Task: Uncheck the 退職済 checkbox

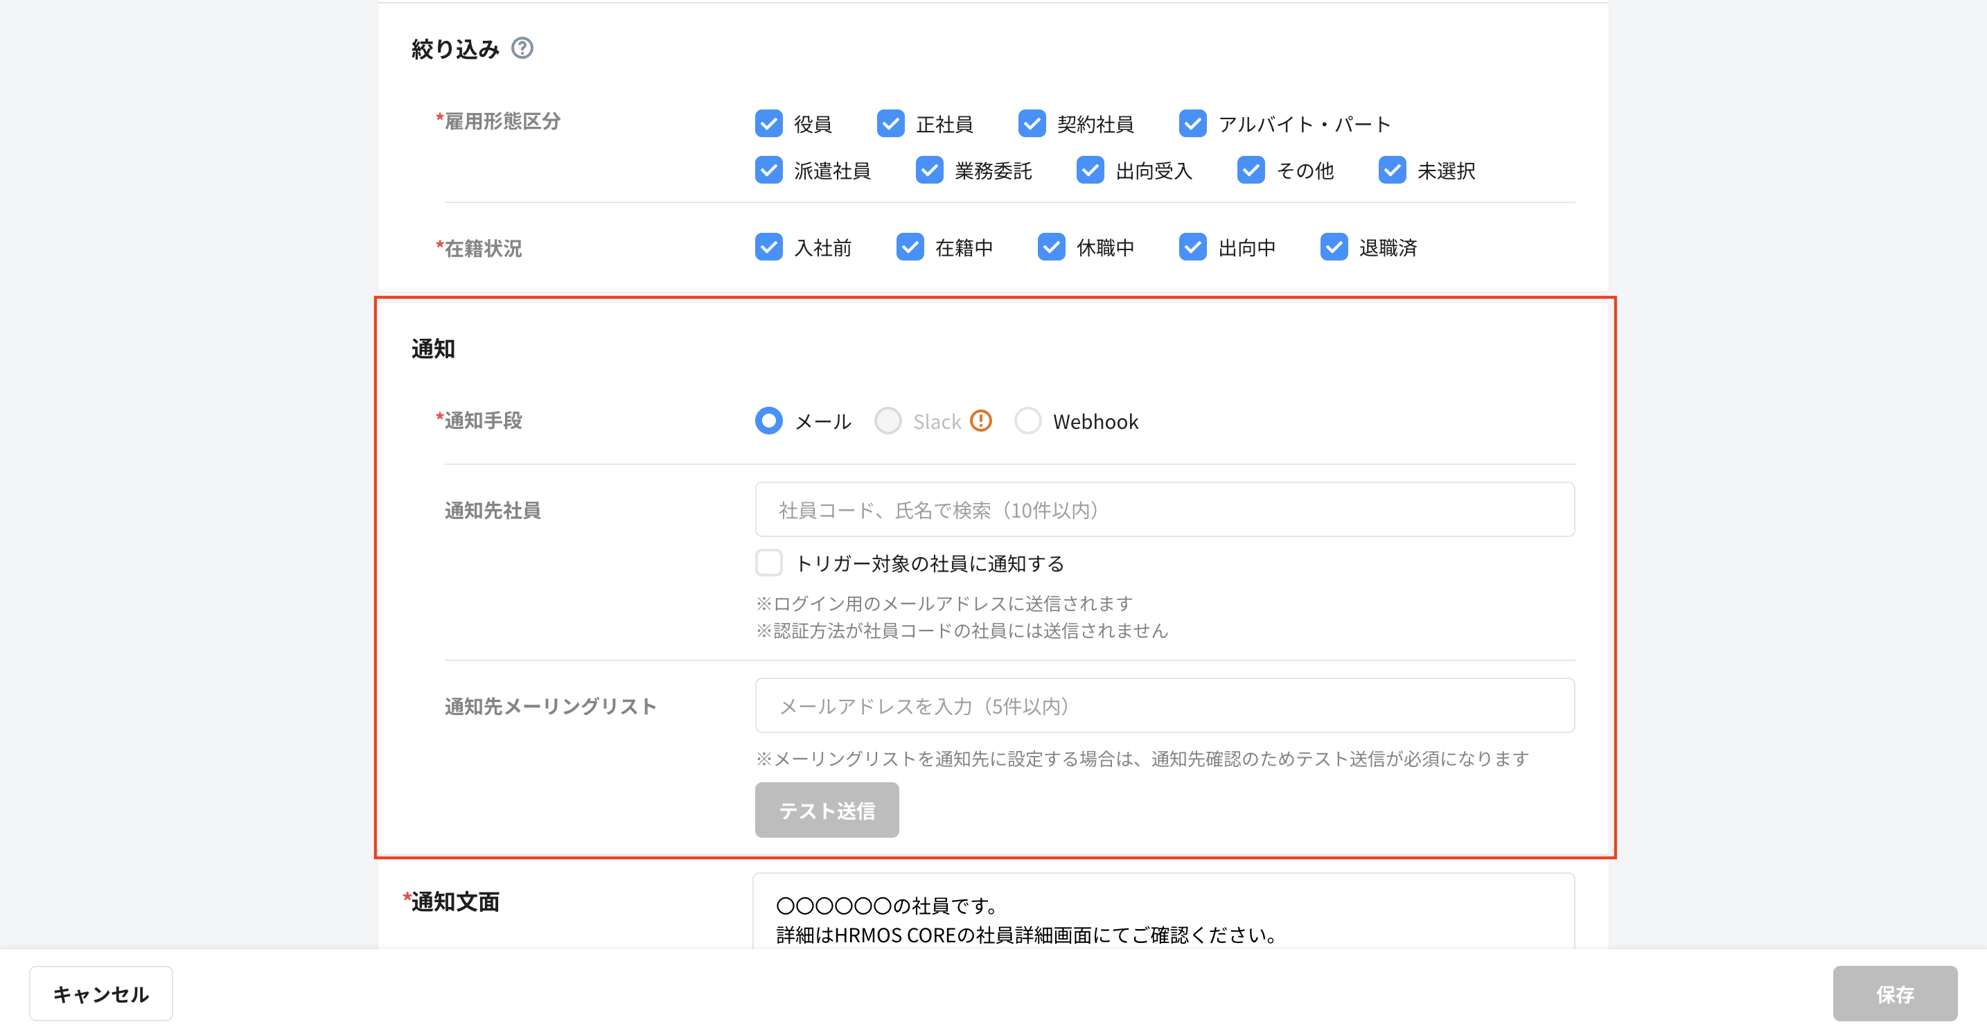Action: (1334, 247)
